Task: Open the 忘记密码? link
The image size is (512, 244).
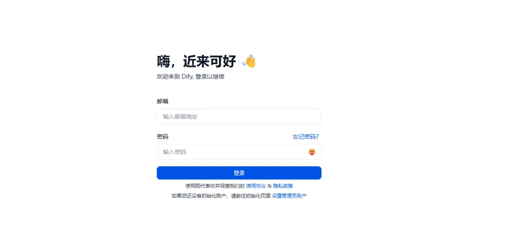Action: coord(306,136)
